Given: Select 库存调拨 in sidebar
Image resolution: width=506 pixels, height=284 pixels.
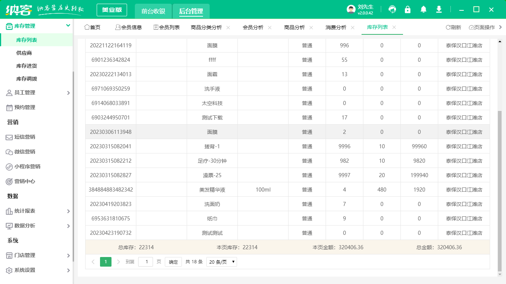Looking at the screenshot, I should point(27,79).
